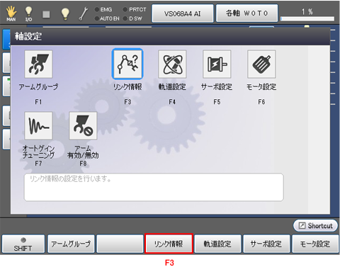Click the リンク情報 function key at bottom
The image size is (340, 267).
(x=169, y=244)
